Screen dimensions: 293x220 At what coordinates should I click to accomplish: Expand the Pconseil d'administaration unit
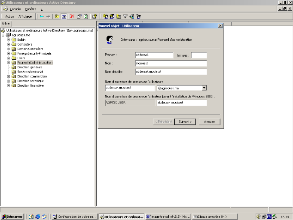[x=9, y=63]
